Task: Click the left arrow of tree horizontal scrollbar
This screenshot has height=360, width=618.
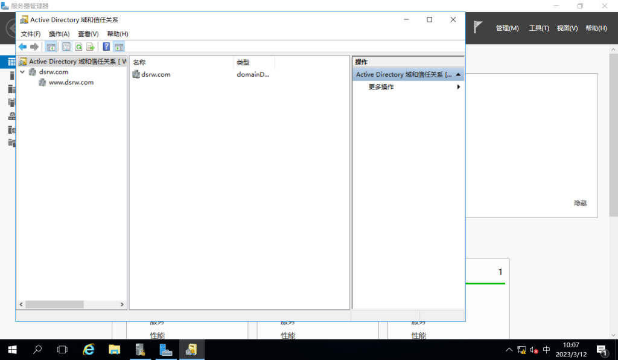Action: (21, 304)
